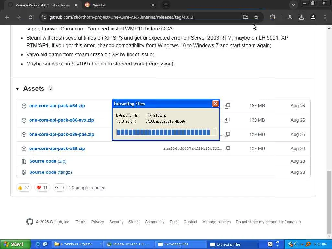Click Manage cookies in footer

click(x=216, y=222)
